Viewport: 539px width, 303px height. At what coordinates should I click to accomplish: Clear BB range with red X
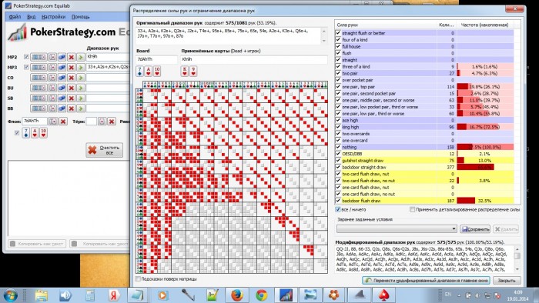(x=71, y=108)
